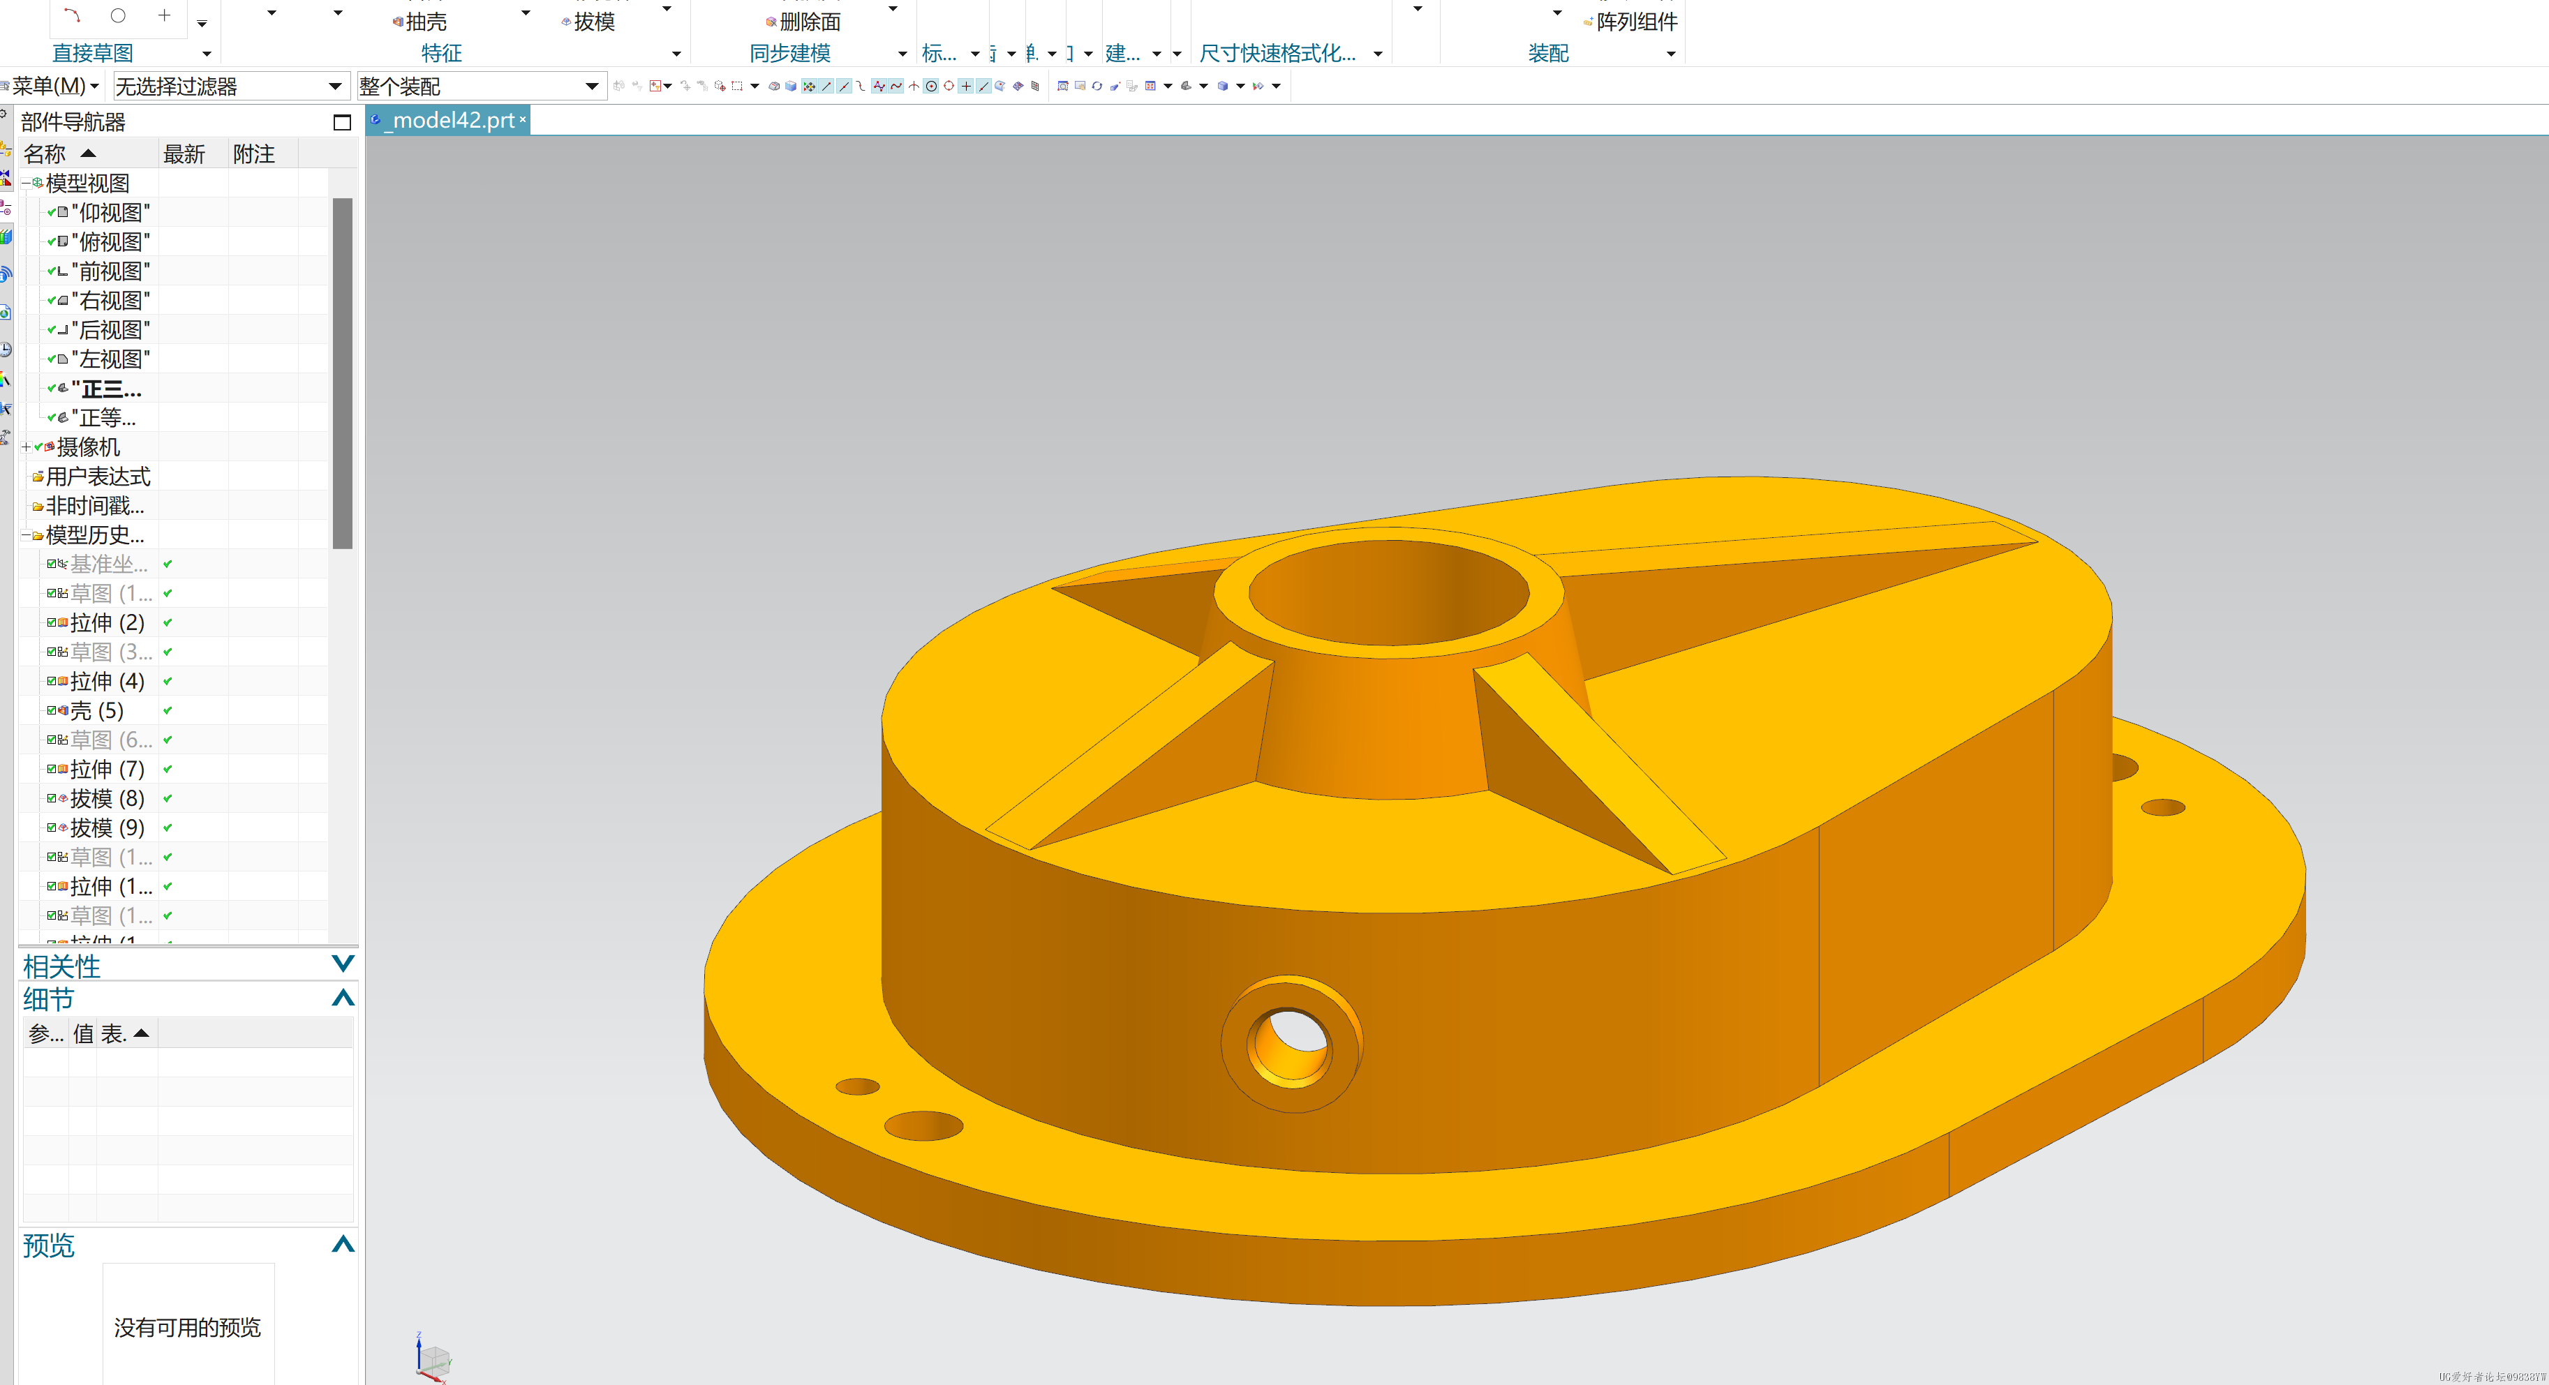Click the gray wireframe box icon in toolbar
The height and width of the screenshot is (1385, 2549).
click(x=774, y=86)
